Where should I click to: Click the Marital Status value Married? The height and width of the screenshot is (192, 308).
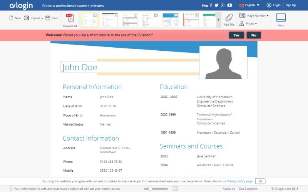pos(105,124)
